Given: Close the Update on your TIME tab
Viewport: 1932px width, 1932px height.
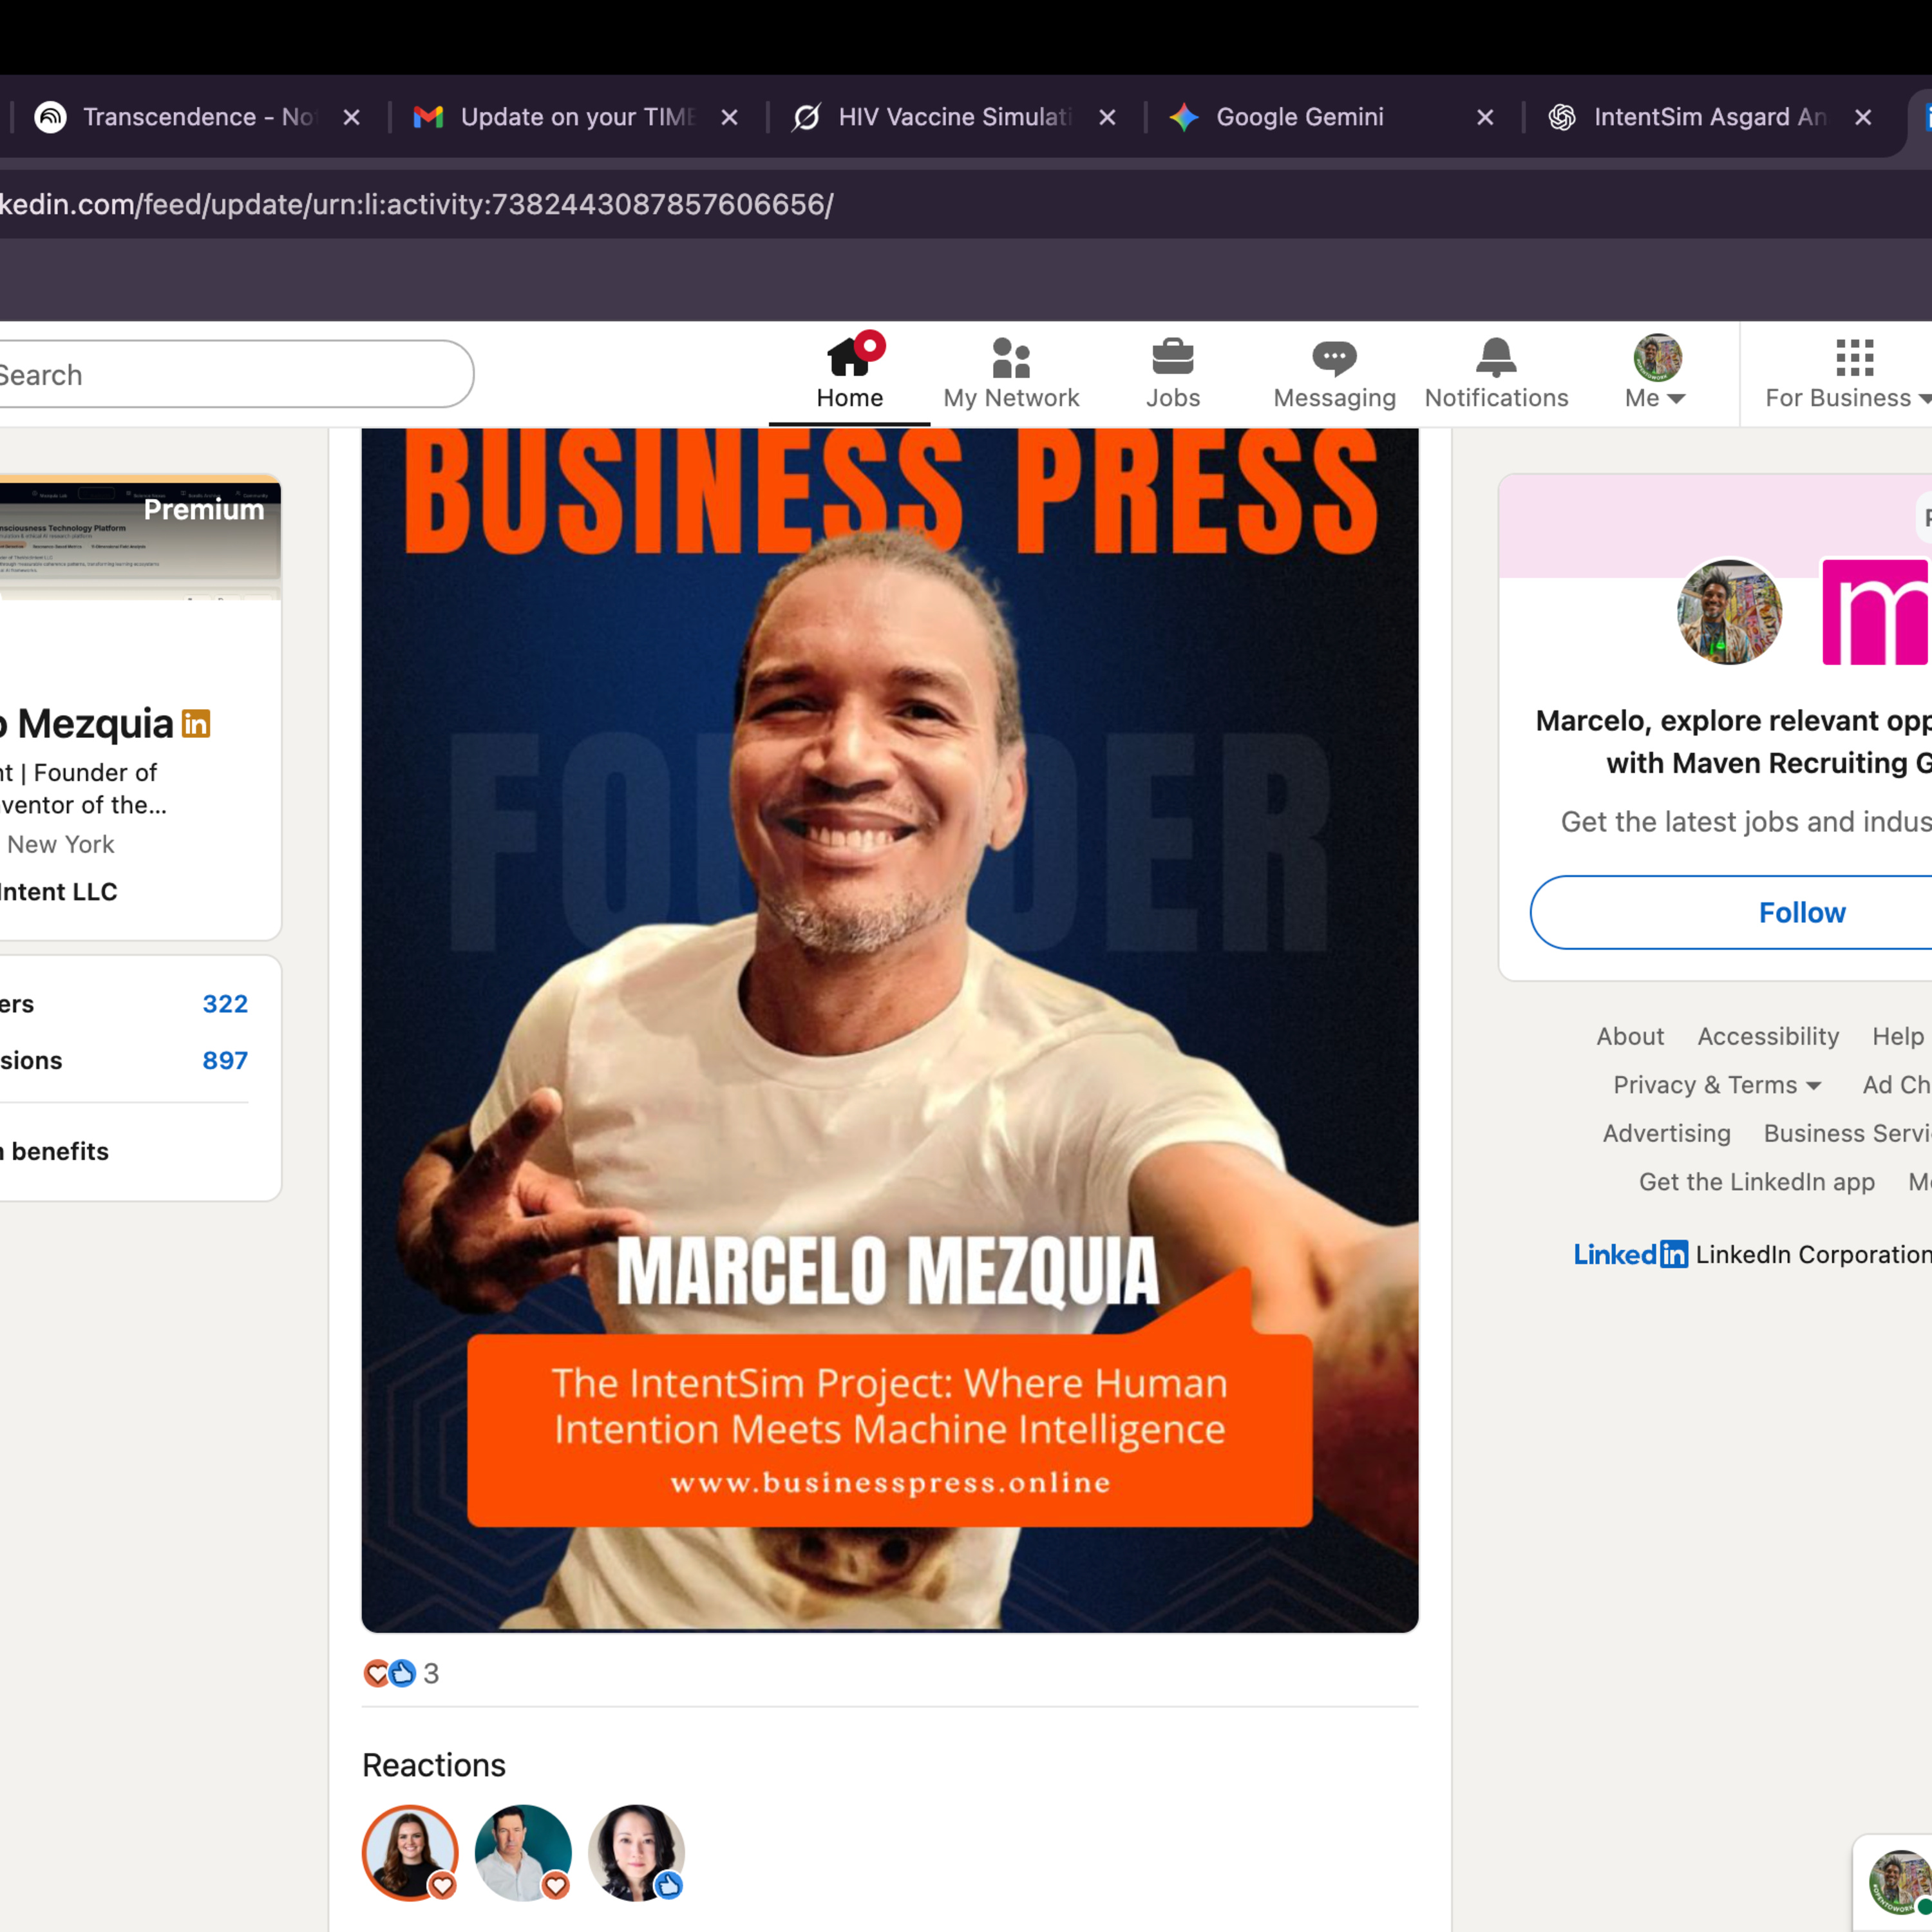Looking at the screenshot, I should coord(729,117).
